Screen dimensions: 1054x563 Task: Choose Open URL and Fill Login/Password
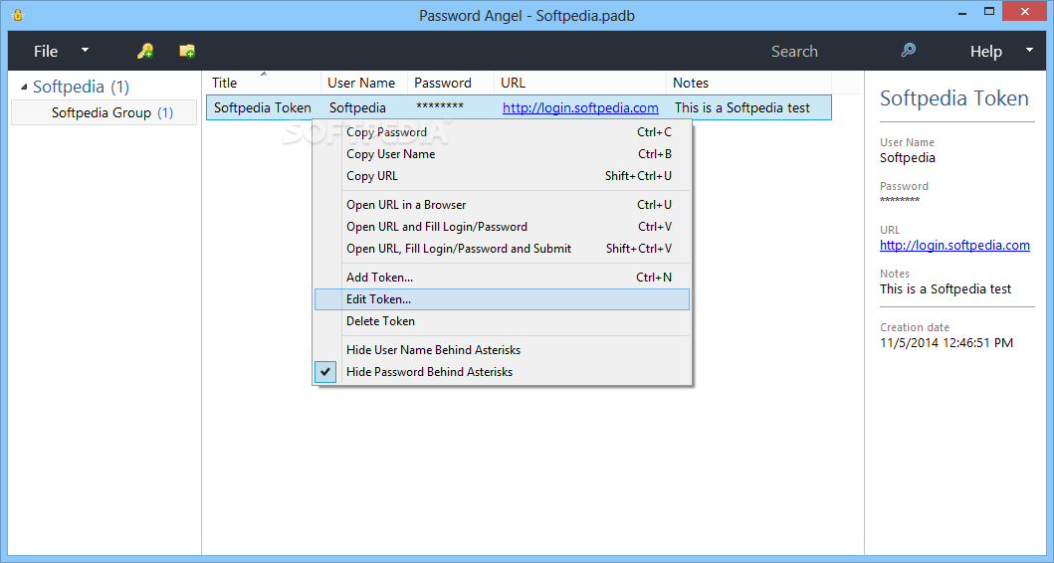tap(503, 227)
